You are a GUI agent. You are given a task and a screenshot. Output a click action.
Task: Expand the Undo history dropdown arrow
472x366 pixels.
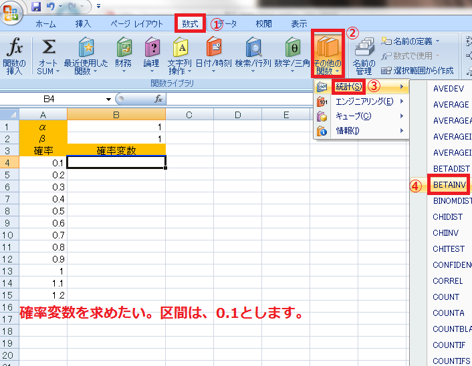[x=61, y=6]
